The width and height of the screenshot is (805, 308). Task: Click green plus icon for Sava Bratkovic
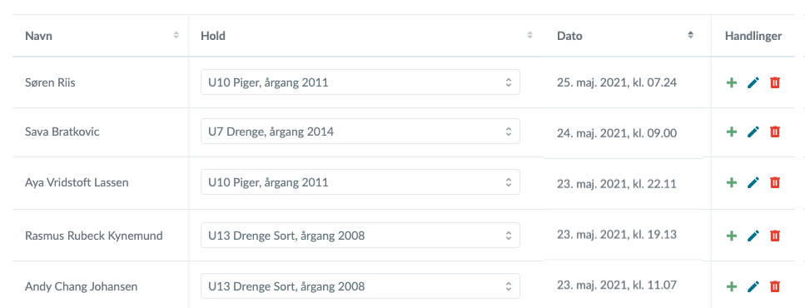(x=732, y=132)
